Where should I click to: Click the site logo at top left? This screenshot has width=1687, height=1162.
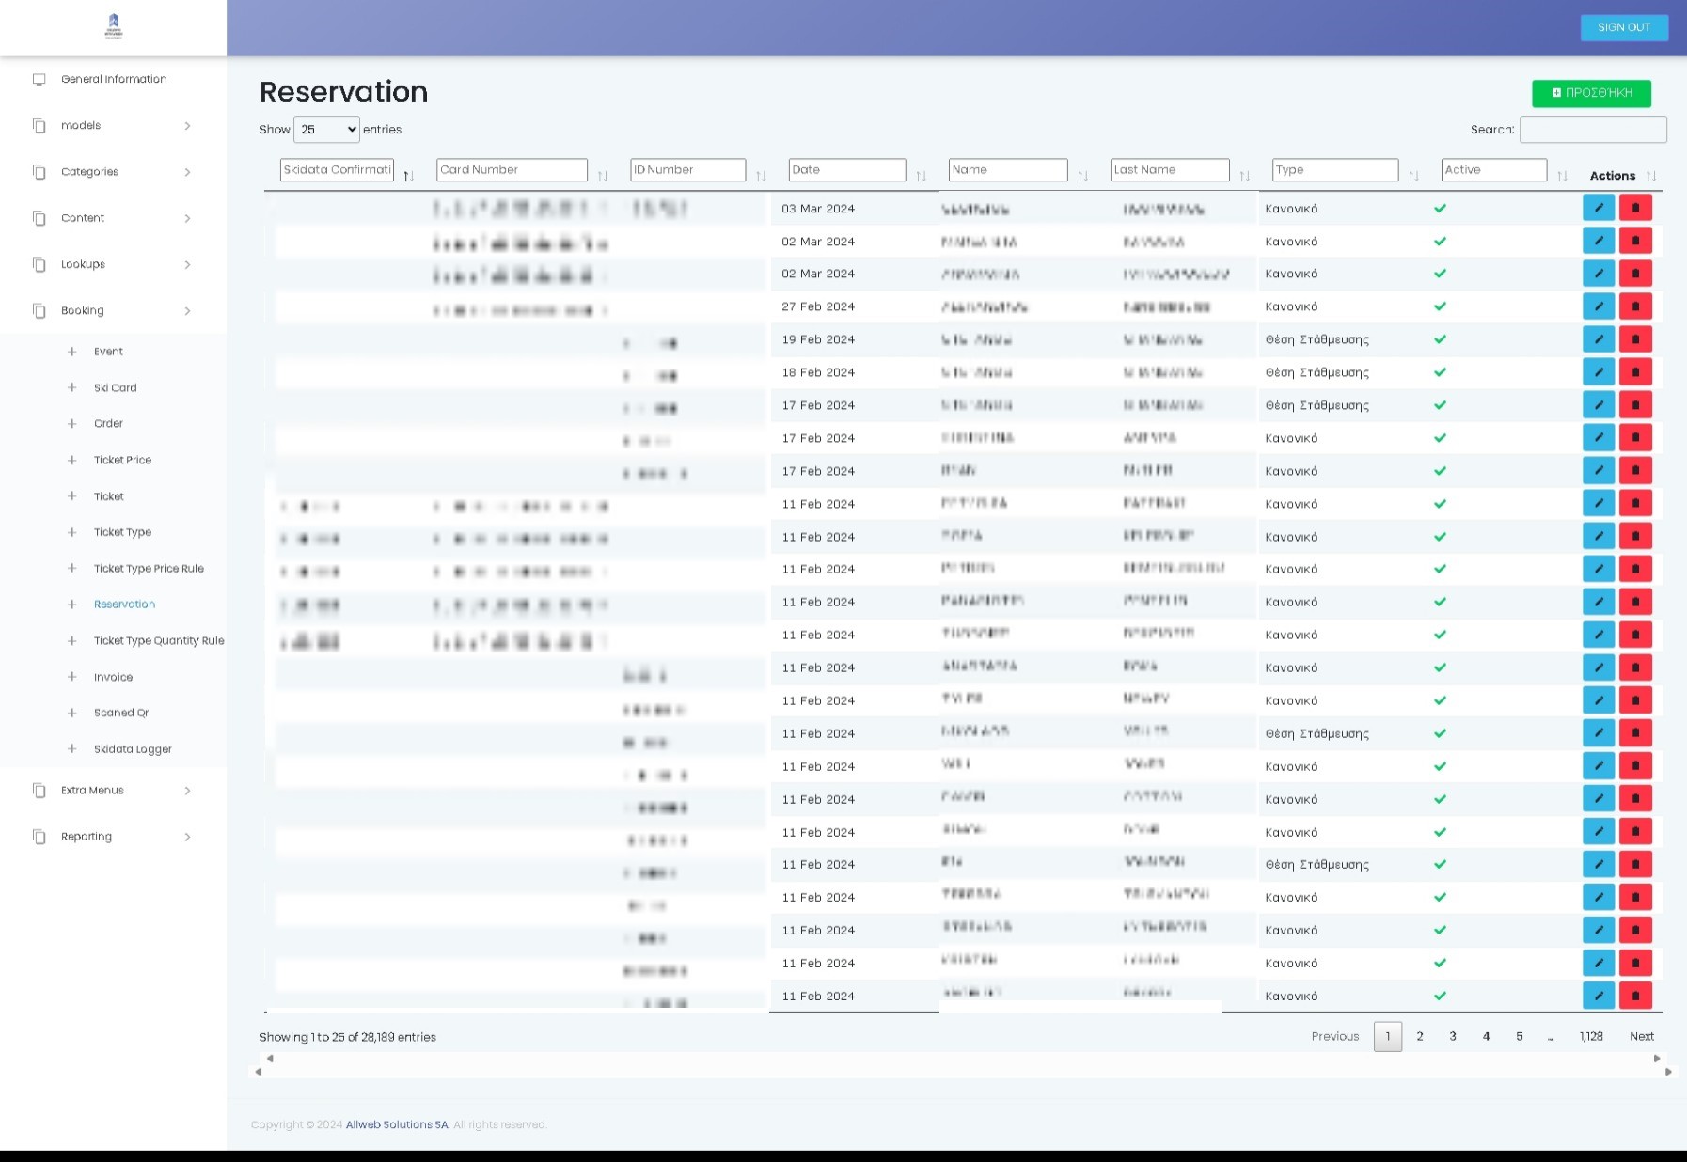point(114,26)
